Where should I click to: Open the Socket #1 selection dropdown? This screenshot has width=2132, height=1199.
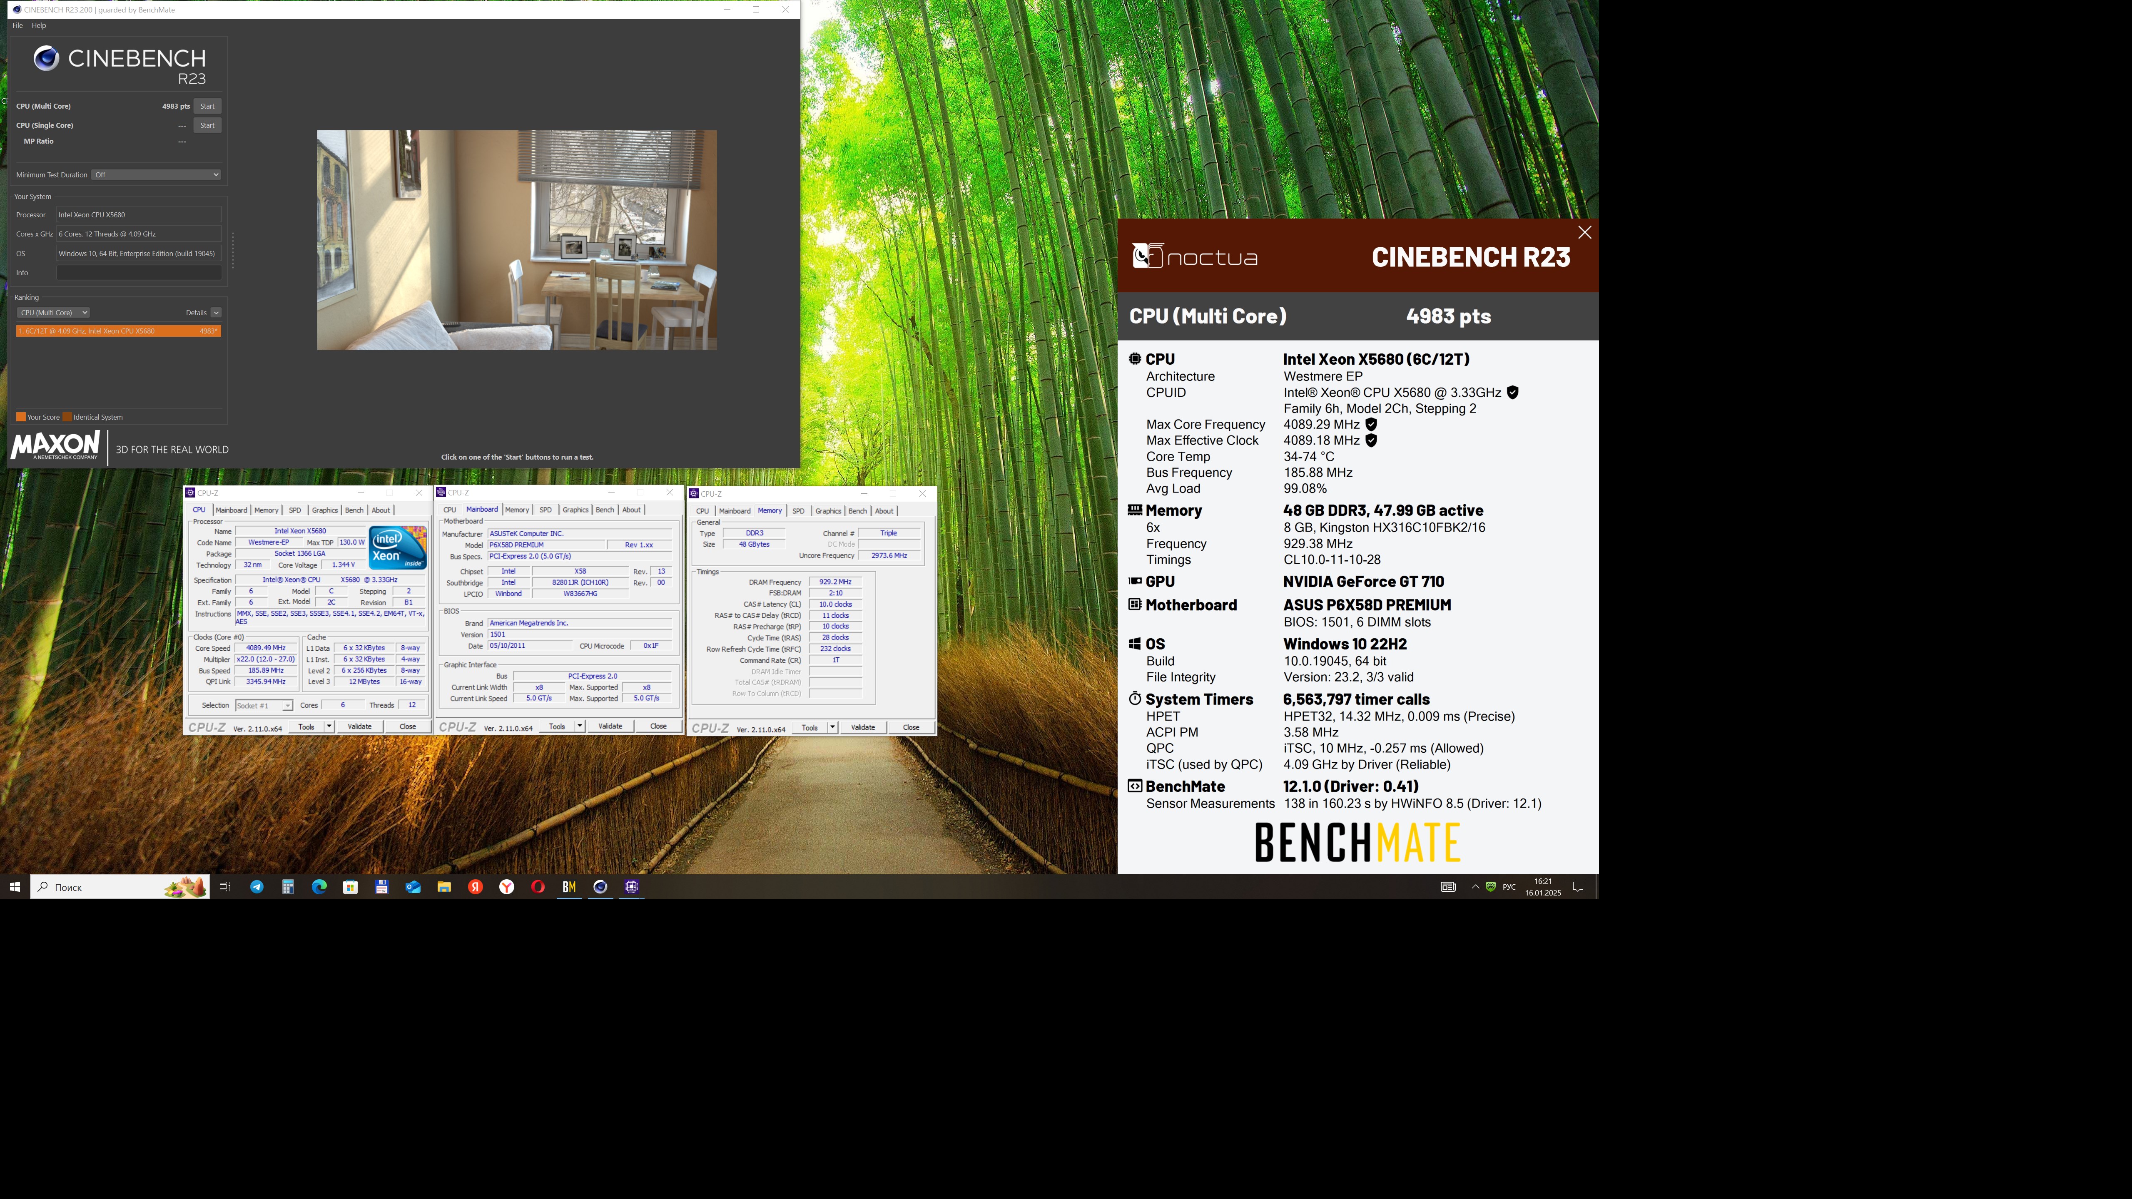pos(263,706)
